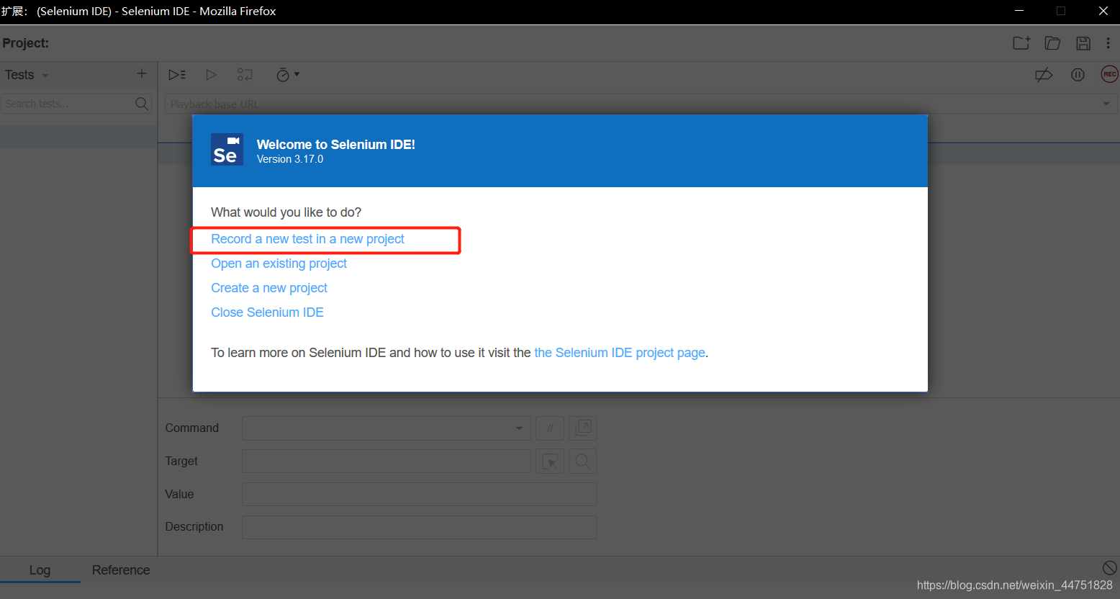Click Create a new project link
1120x599 pixels.
[269, 288]
